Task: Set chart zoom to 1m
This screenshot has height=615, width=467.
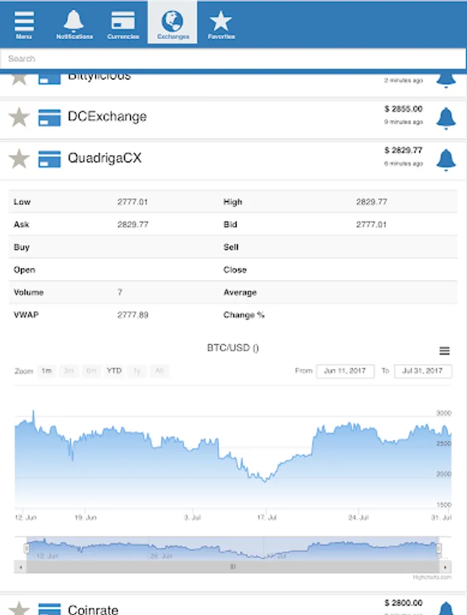Action: (46, 370)
